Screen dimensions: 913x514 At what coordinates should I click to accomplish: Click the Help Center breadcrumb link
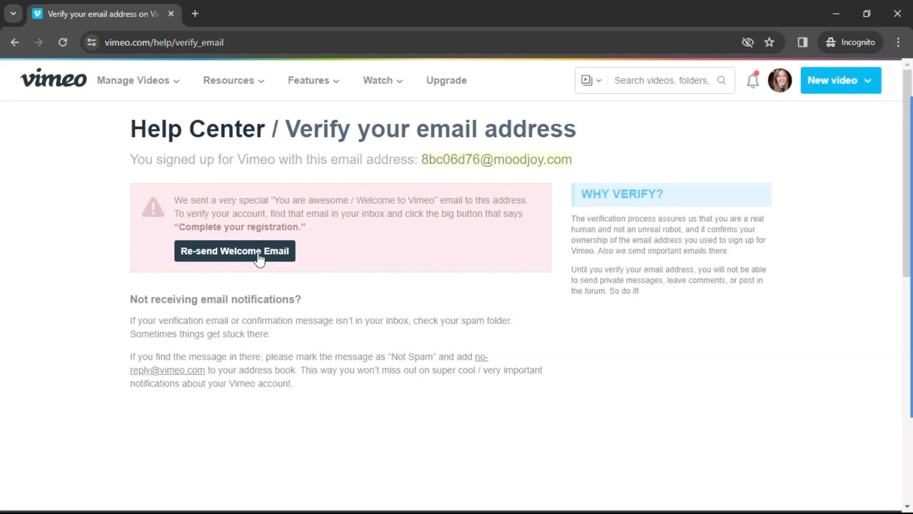tap(197, 128)
